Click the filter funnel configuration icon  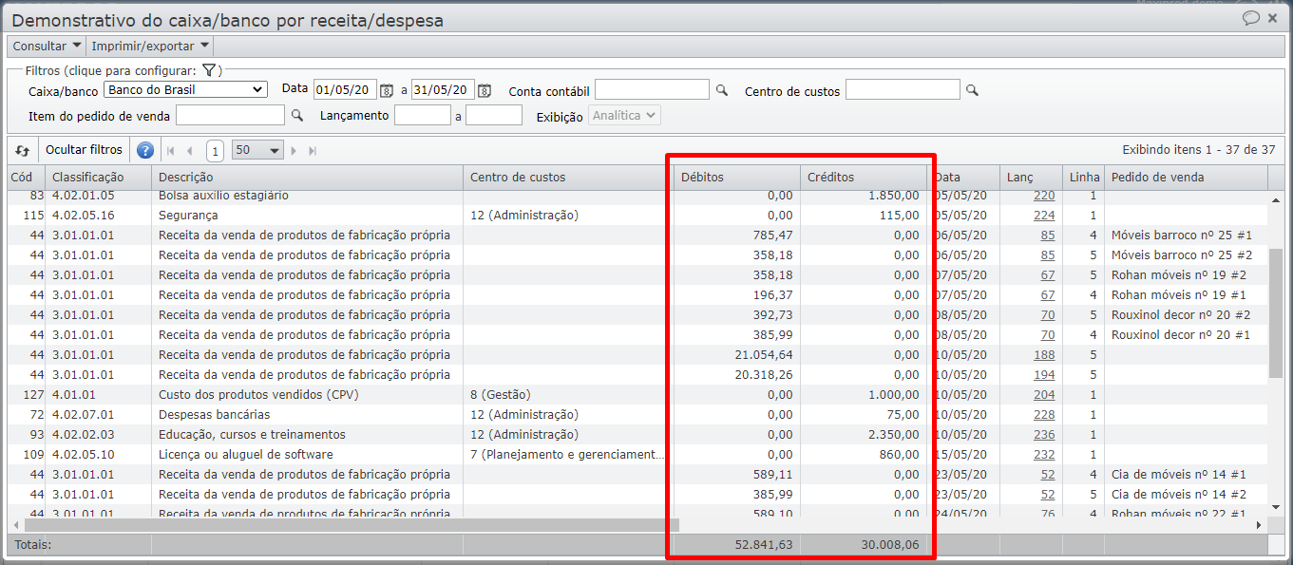[209, 70]
